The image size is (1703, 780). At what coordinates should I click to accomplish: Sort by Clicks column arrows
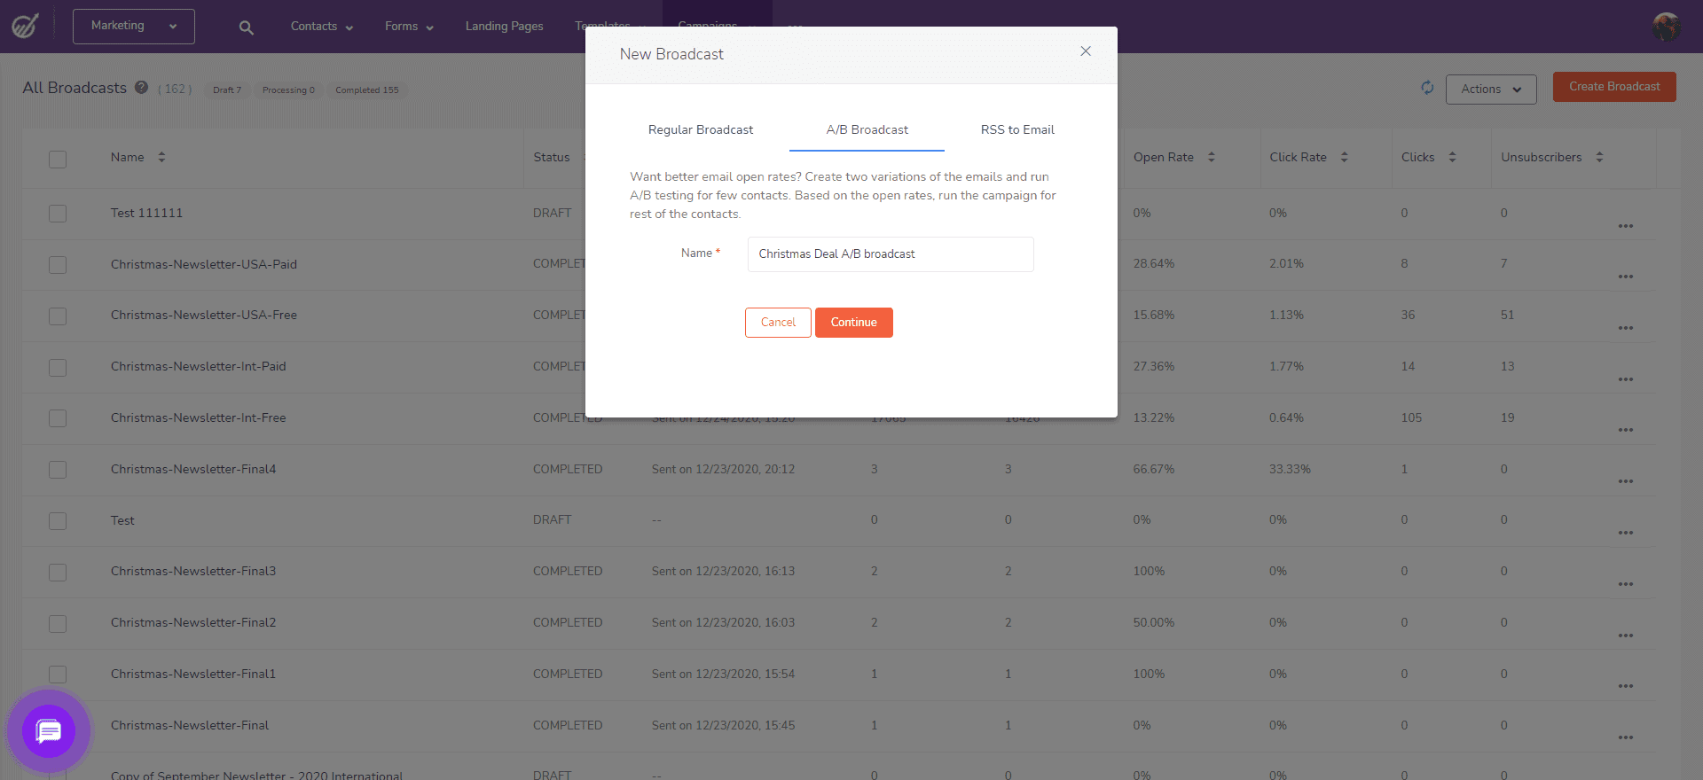tap(1453, 157)
